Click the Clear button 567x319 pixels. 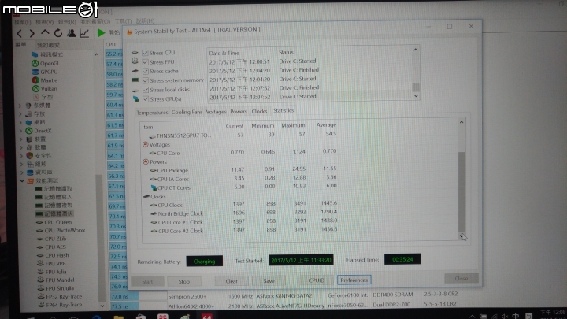pyautogui.click(x=232, y=281)
